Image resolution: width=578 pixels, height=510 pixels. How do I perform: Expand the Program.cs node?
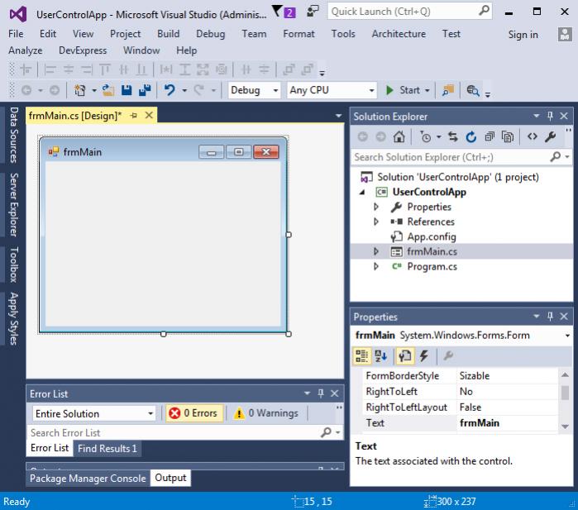click(376, 266)
